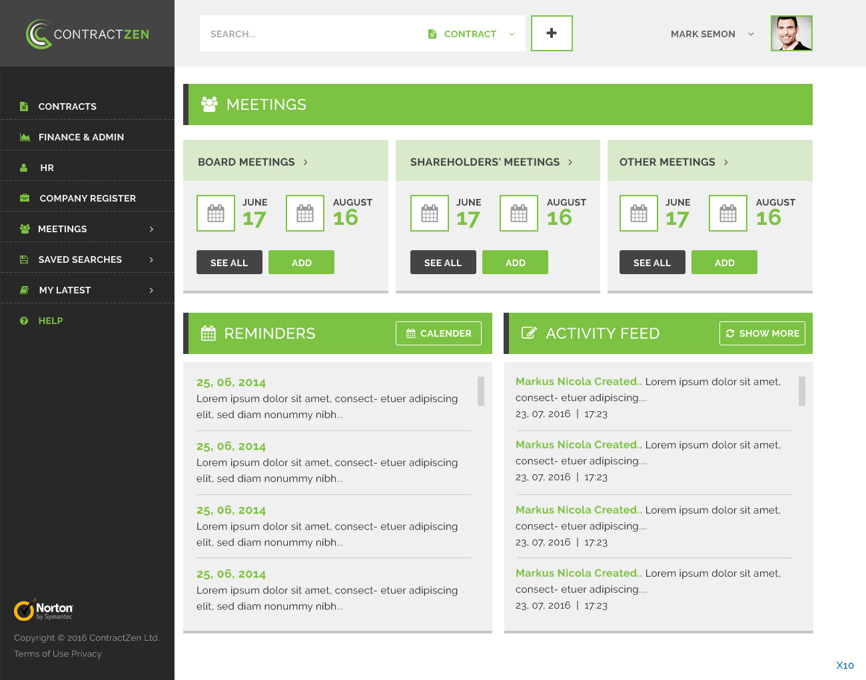Viewport: 866px width, 680px height.
Task: Open Board Meetings June 17 calendar icon
Action: (216, 213)
